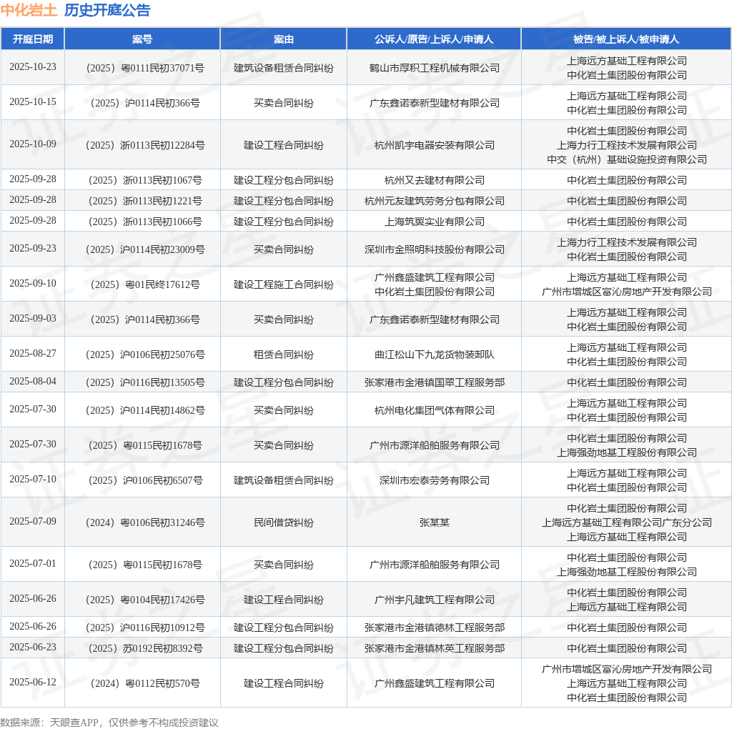Viewport: 732px width, 729px height.
Task: Select the date 2025-07-01
Action: tap(33, 563)
